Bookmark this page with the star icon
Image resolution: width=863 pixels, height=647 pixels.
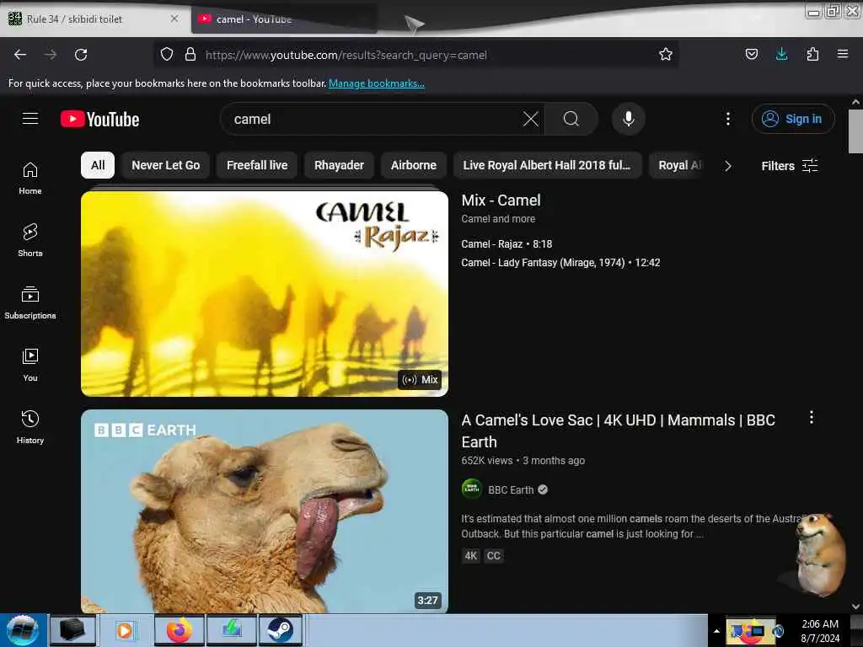pyautogui.click(x=666, y=55)
